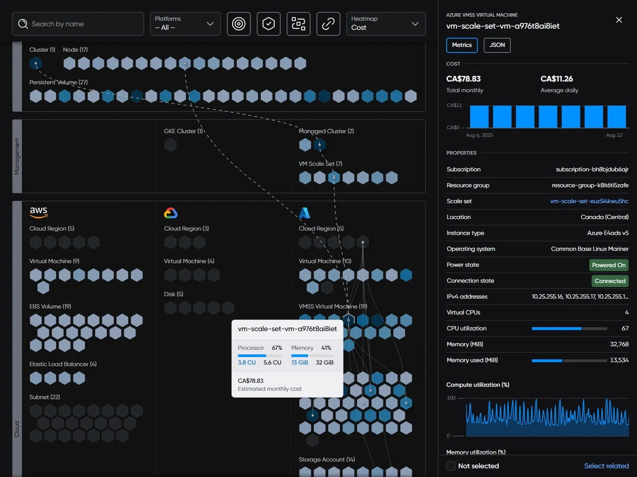Switch to the Metrics tab
The width and height of the screenshot is (637, 477).
click(462, 45)
